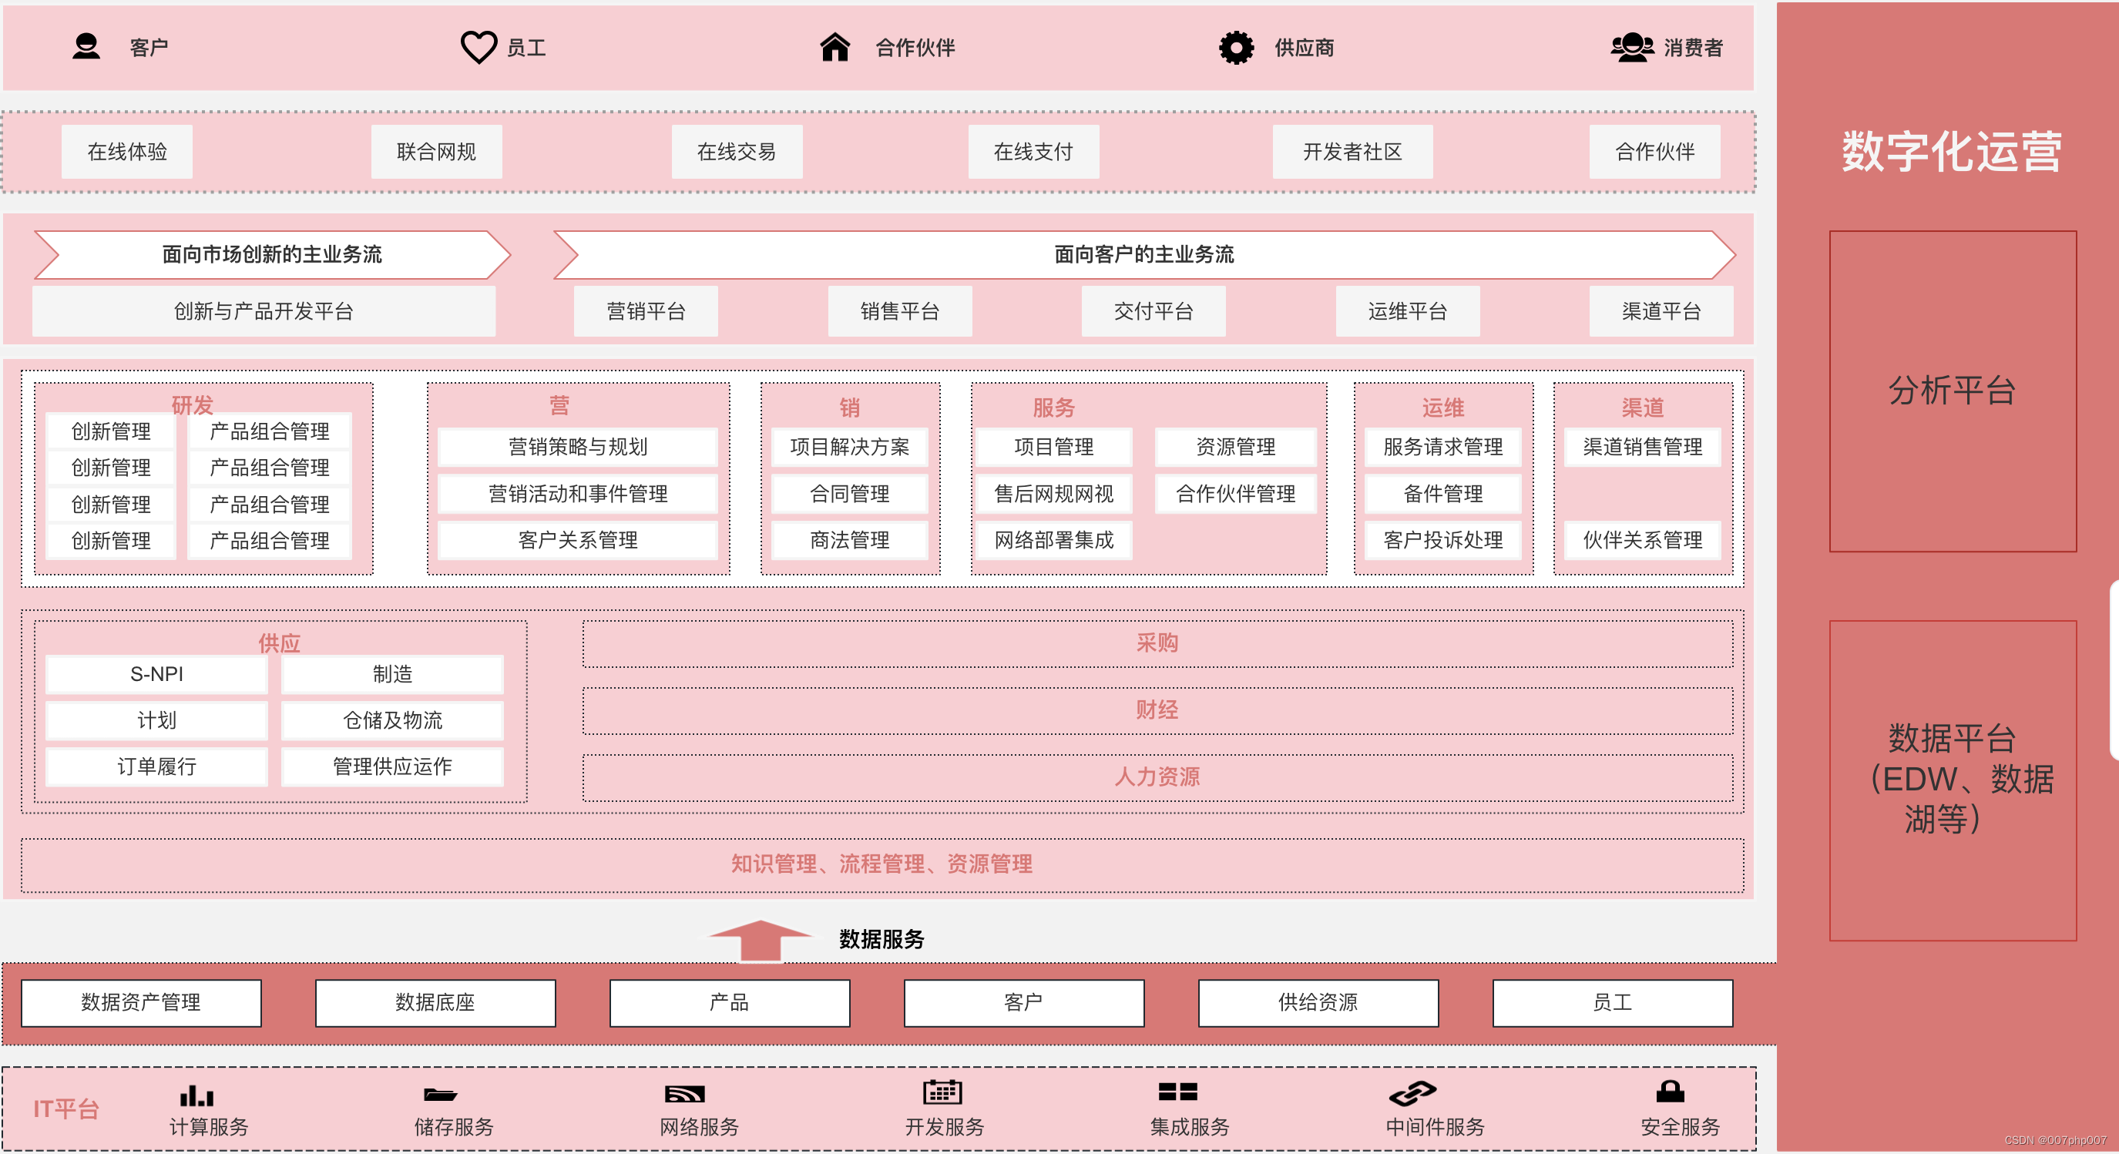Select the 联合网规 box
The image size is (2119, 1154).
click(x=437, y=153)
